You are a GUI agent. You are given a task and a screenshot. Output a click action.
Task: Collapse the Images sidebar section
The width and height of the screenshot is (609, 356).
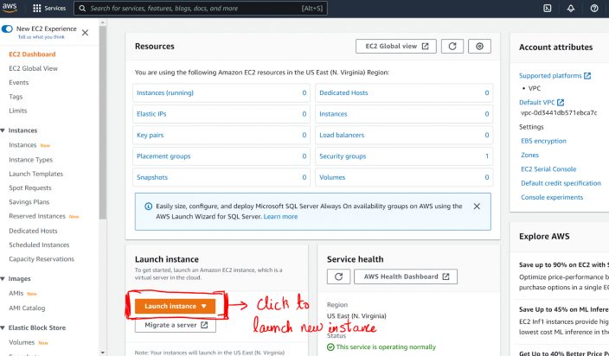[4, 279]
